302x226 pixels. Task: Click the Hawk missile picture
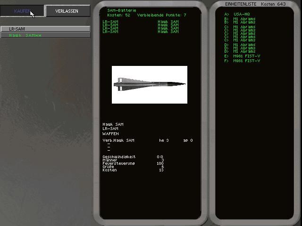pyautogui.click(x=149, y=84)
